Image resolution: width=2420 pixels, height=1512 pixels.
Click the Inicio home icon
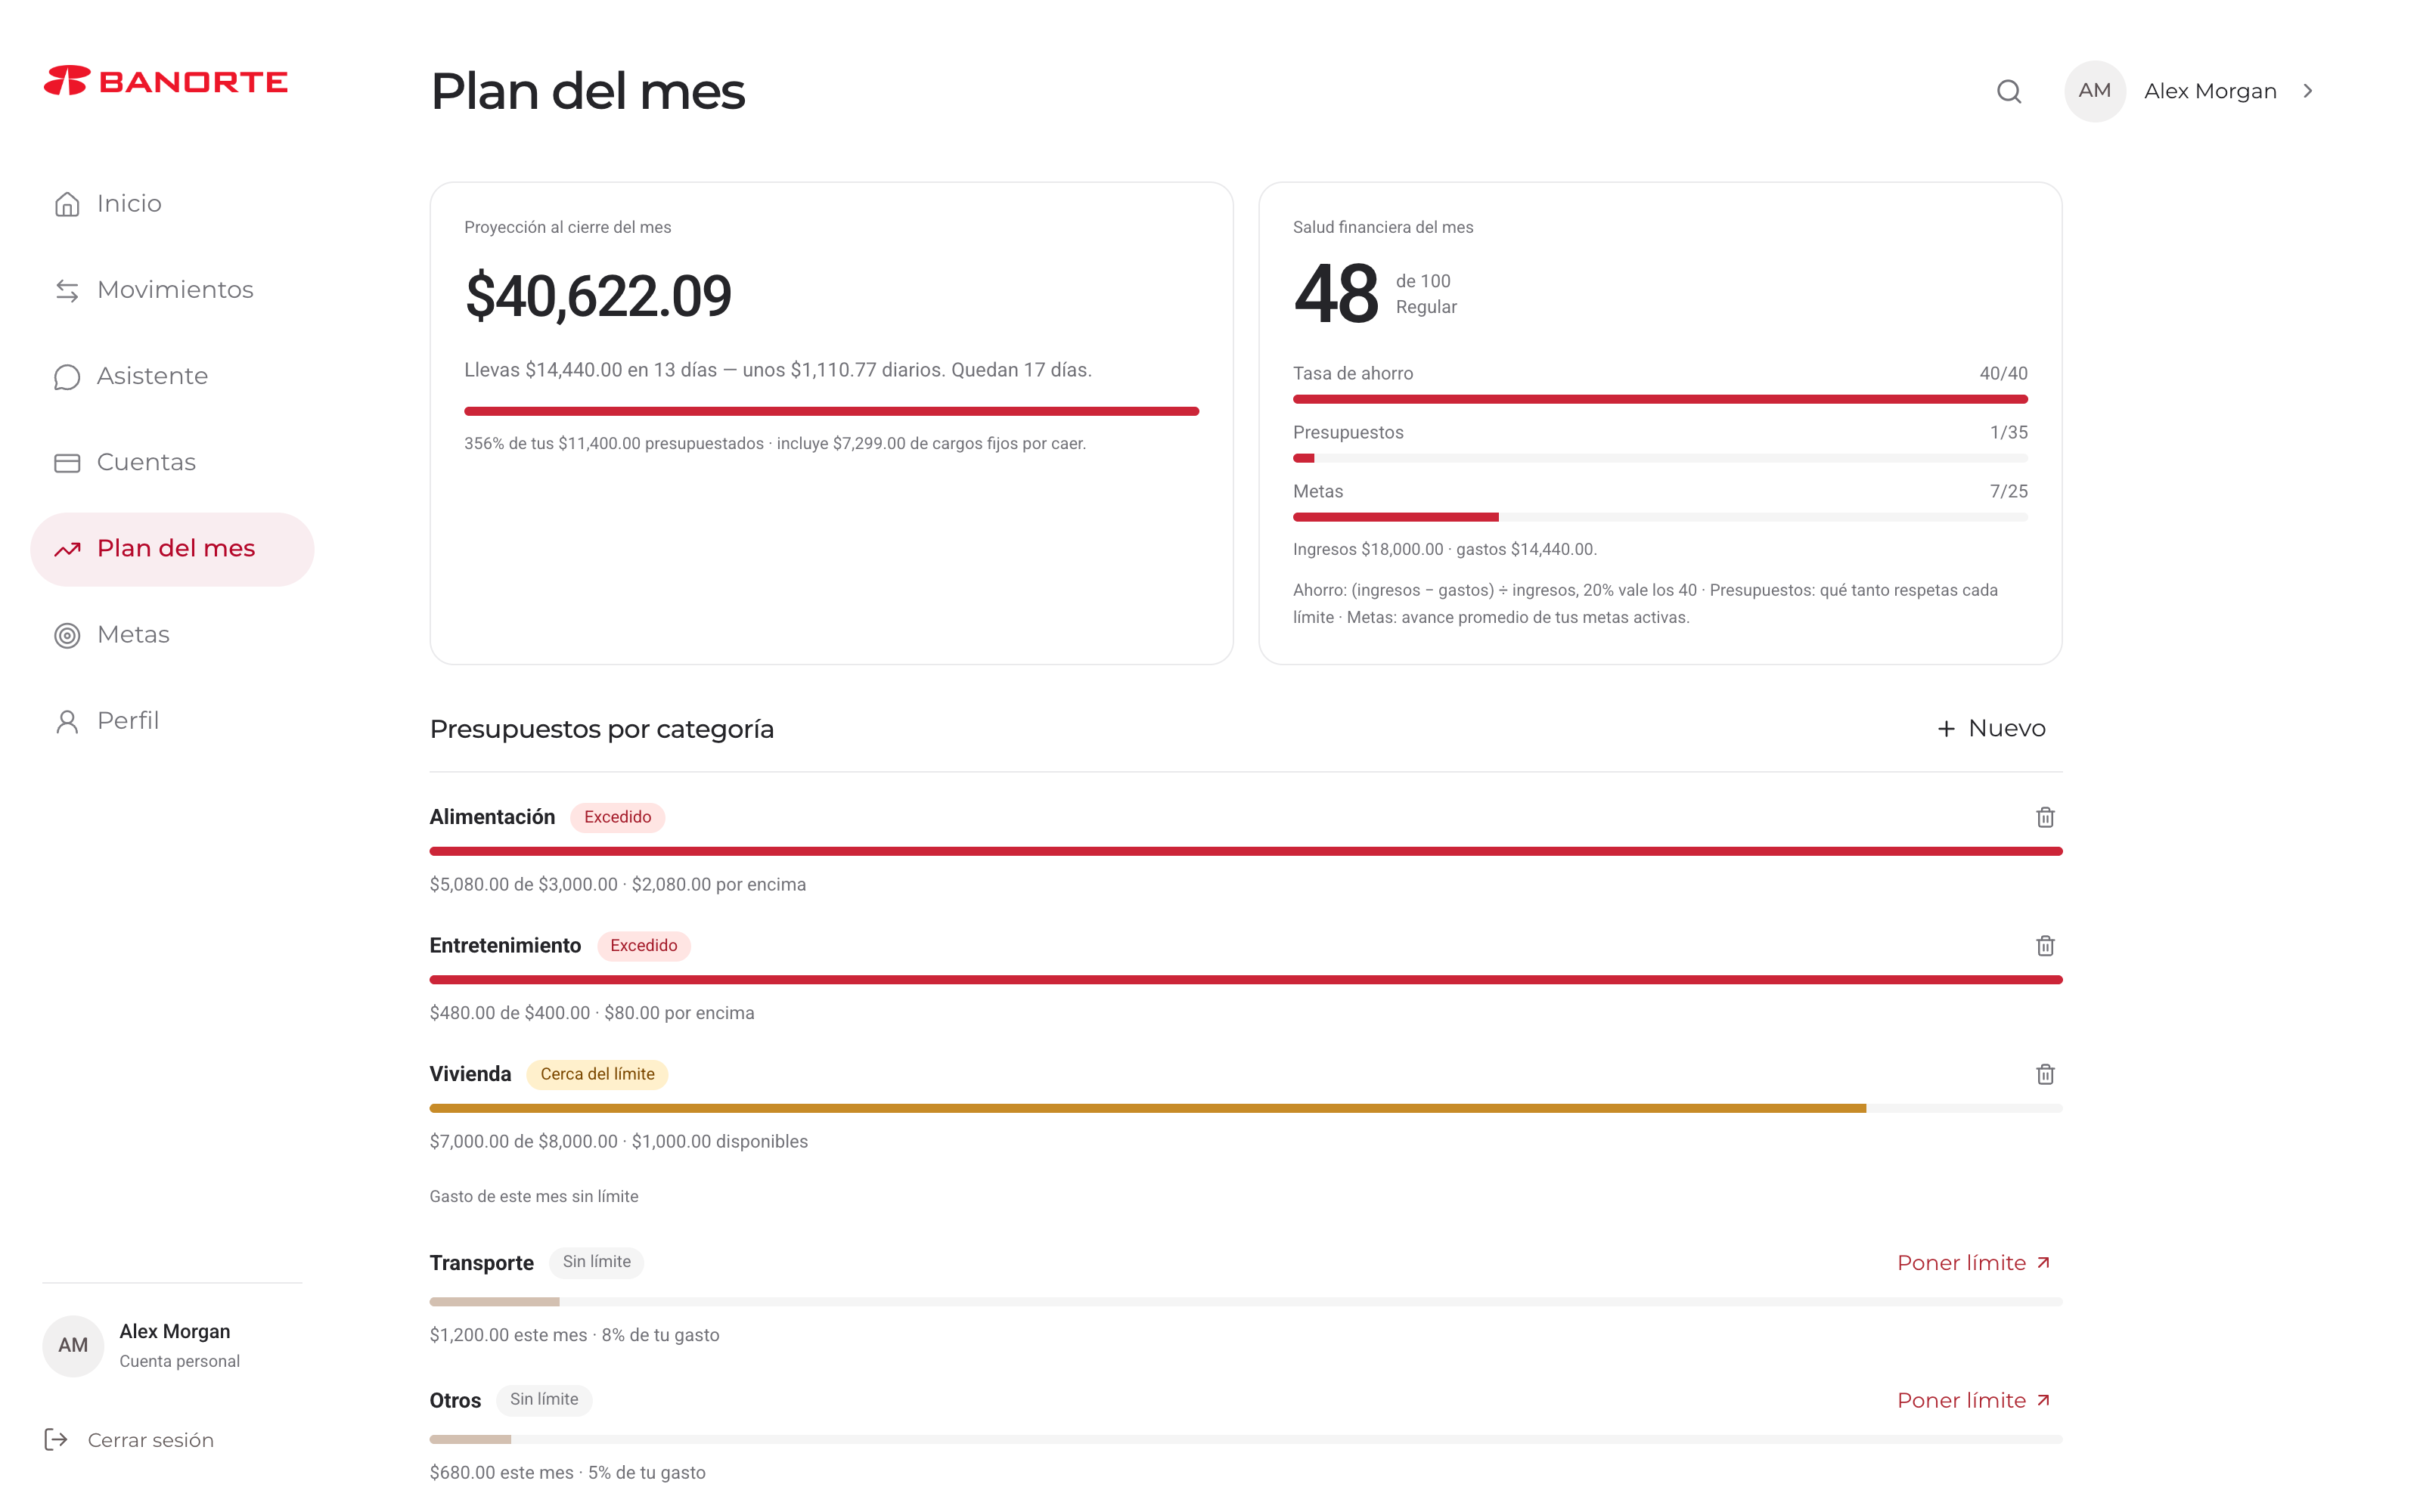pyautogui.click(x=67, y=204)
